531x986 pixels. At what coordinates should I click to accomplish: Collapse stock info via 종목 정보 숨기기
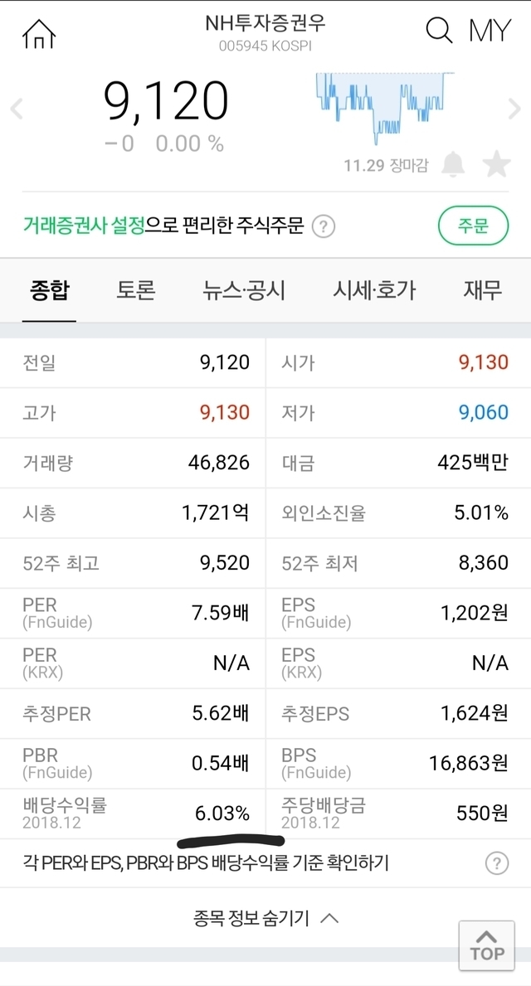pyautogui.click(x=265, y=918)
